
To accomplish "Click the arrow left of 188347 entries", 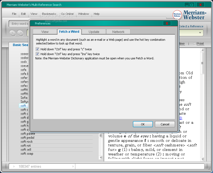I will pos(14,167).
